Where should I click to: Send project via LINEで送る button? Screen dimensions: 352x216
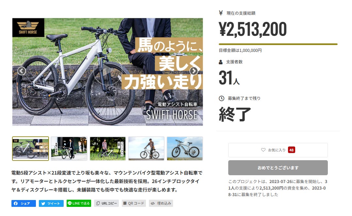(79, 203)
